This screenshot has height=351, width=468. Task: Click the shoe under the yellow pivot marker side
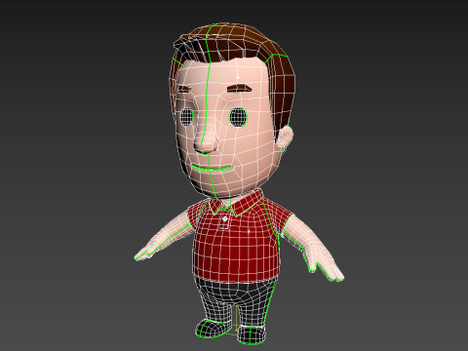click(252, 334)
